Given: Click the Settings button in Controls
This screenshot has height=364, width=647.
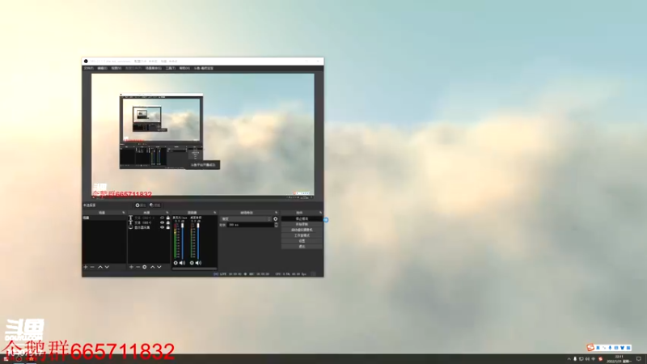Looking at the screenshot, I should pos(302,241).
